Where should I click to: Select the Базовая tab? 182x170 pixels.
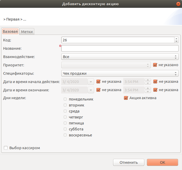[x=10, y=32]
